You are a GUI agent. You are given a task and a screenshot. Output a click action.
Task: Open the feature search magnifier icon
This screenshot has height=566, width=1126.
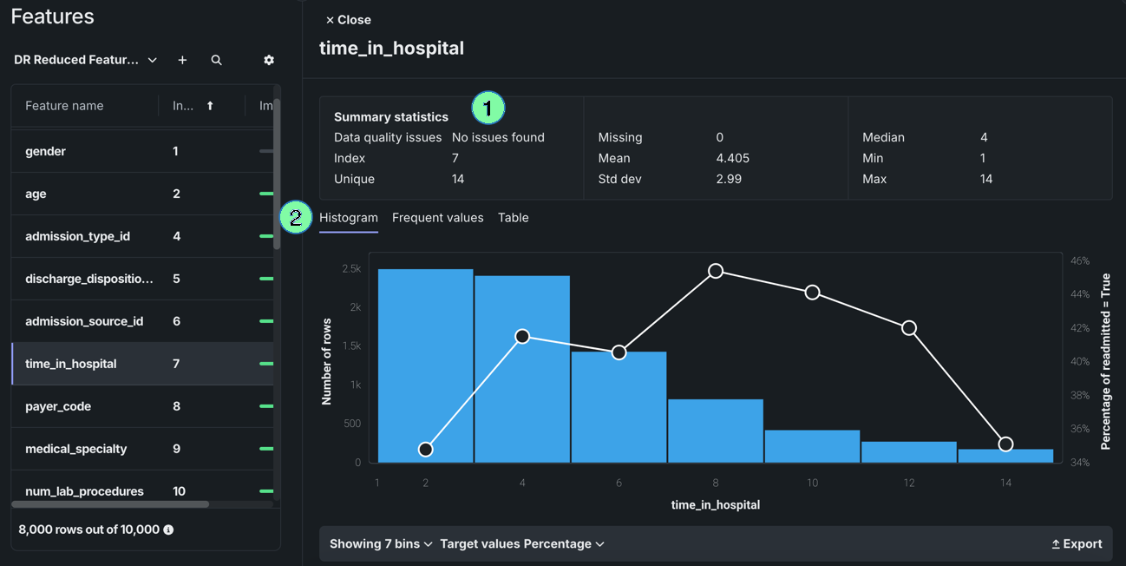click(216, 60)
